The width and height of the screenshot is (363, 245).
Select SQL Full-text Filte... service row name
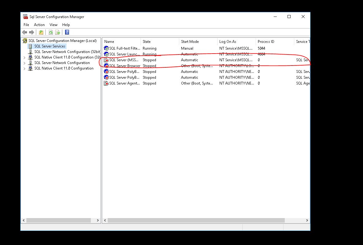(125, 48)
